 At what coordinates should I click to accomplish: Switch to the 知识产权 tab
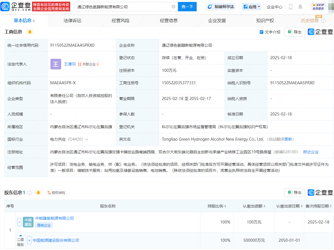265,20
